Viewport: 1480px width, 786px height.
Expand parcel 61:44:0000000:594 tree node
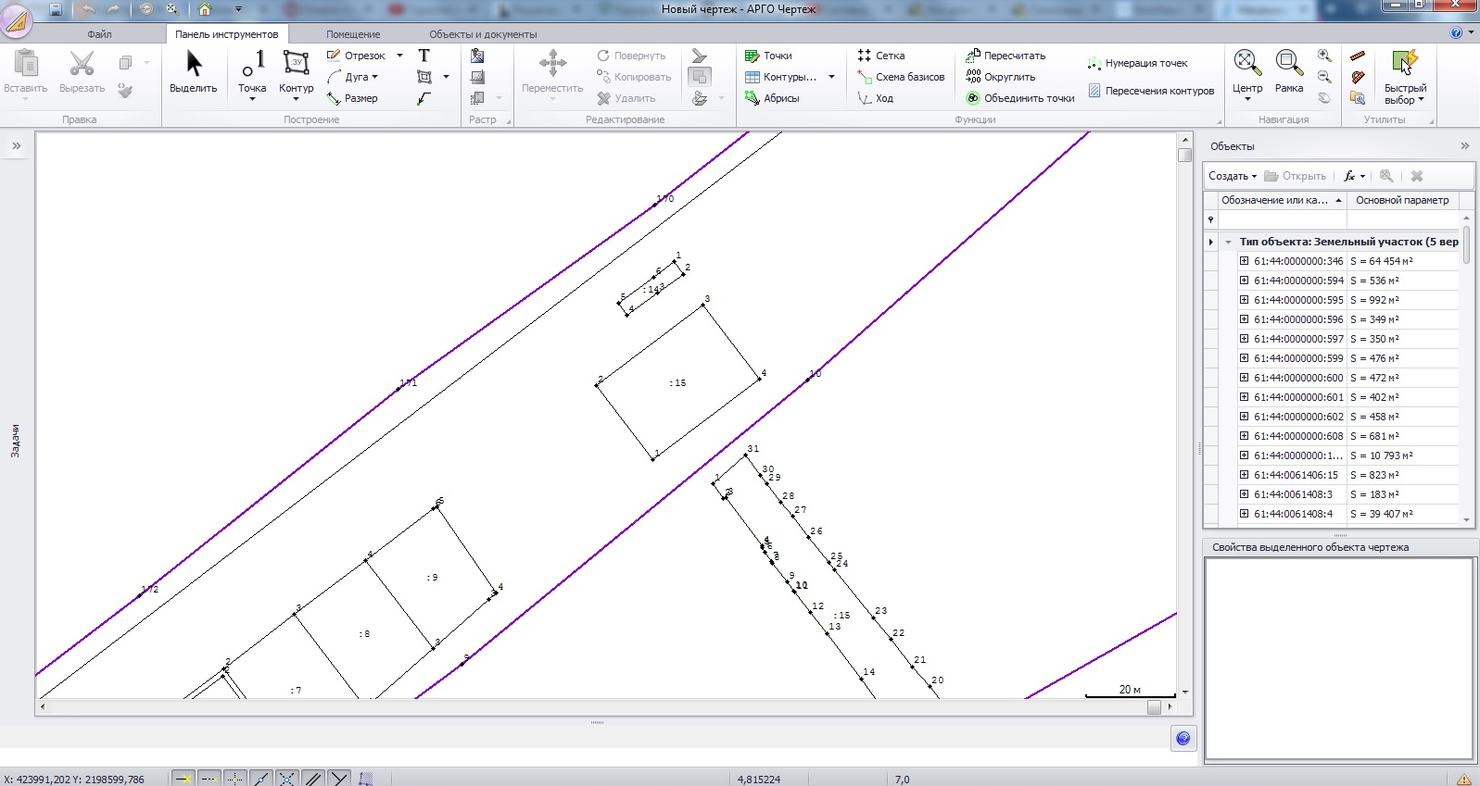pos(1245,281)
